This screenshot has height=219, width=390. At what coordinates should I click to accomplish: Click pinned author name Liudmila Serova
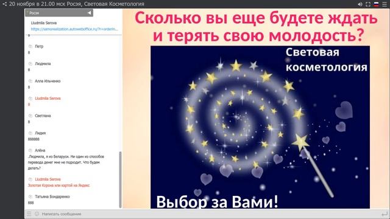click(x=44, y=23)
